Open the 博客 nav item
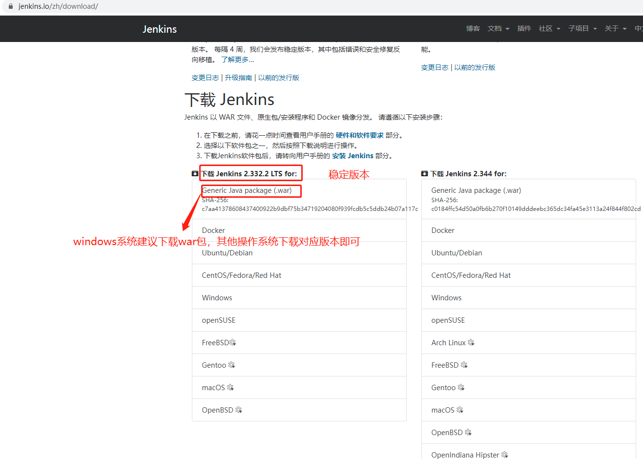 tap(473, 29)
